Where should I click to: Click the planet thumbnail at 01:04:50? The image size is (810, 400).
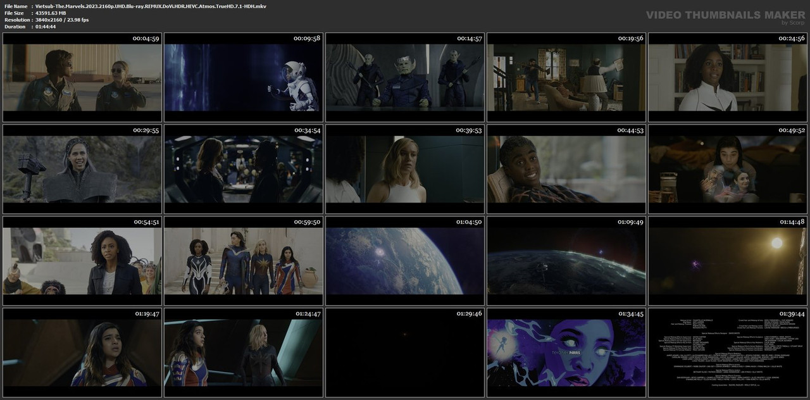pos(405,261)
